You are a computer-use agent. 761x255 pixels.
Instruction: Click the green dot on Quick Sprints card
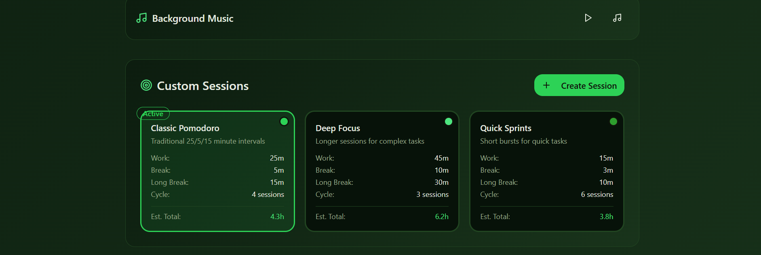click(613, 121)
